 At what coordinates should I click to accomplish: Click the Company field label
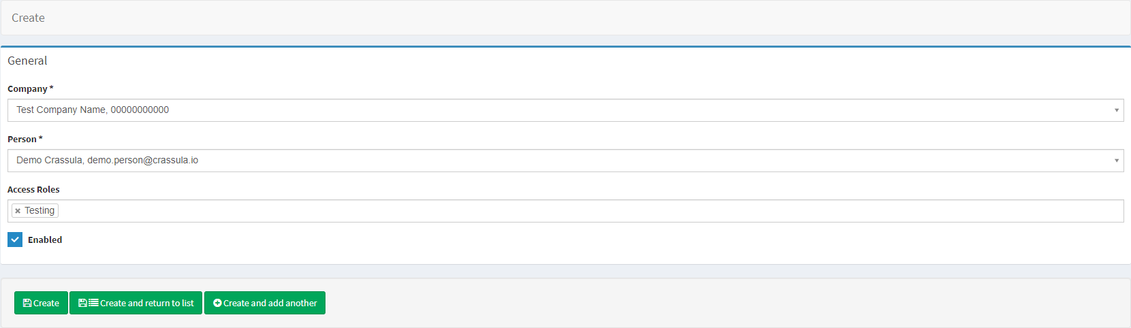point(27,88)
